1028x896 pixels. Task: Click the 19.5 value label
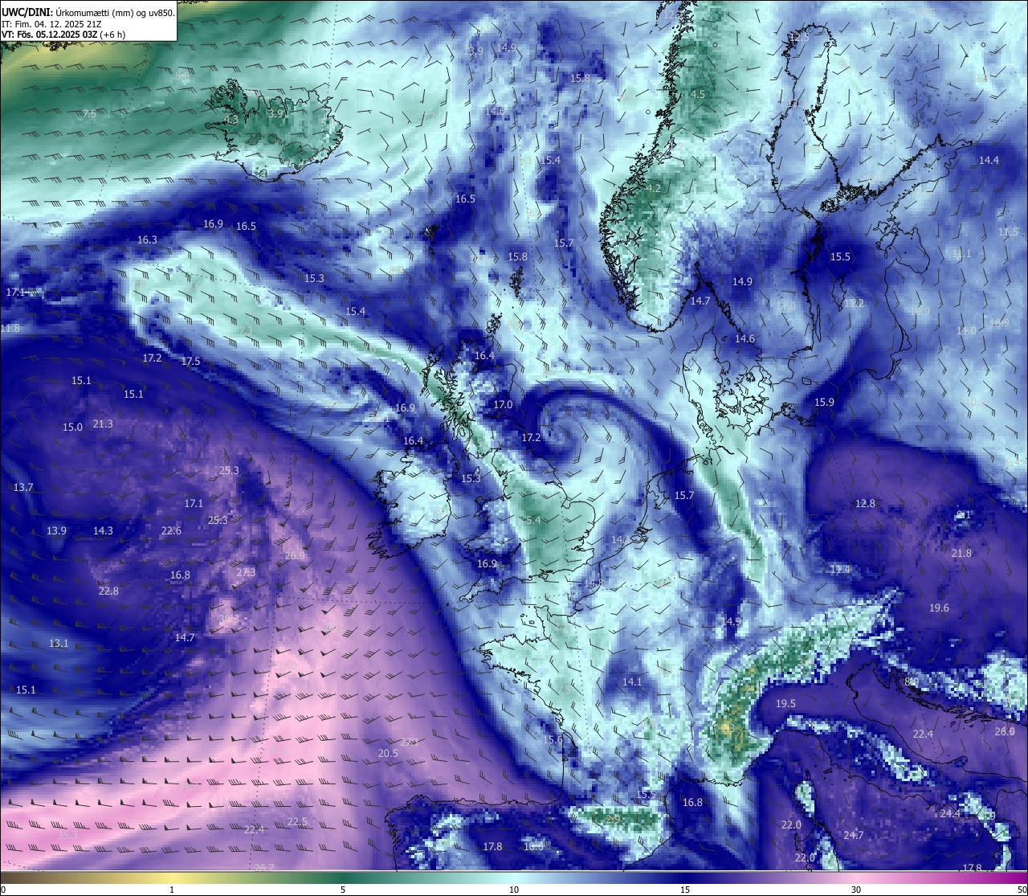[785, 703]
